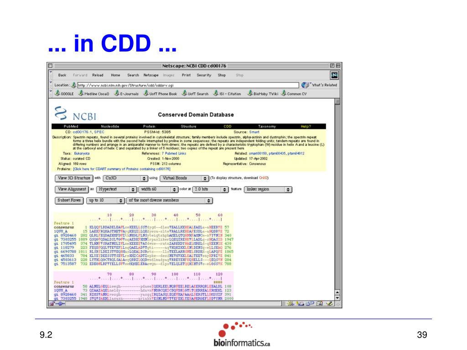Open sequence gi 7513587 link
Viewport: 467px width, 350px height.
(x=65, y=264)
